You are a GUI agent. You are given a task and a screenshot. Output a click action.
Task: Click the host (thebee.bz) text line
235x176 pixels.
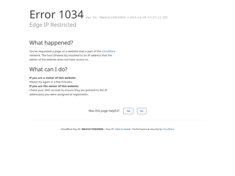point(70,55)
